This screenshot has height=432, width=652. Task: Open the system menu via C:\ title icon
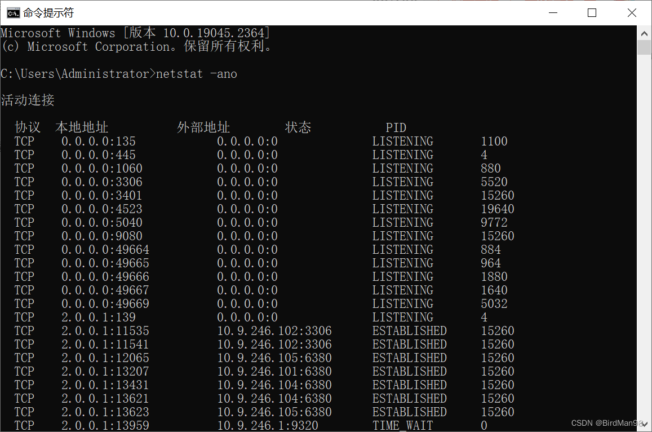12,12
